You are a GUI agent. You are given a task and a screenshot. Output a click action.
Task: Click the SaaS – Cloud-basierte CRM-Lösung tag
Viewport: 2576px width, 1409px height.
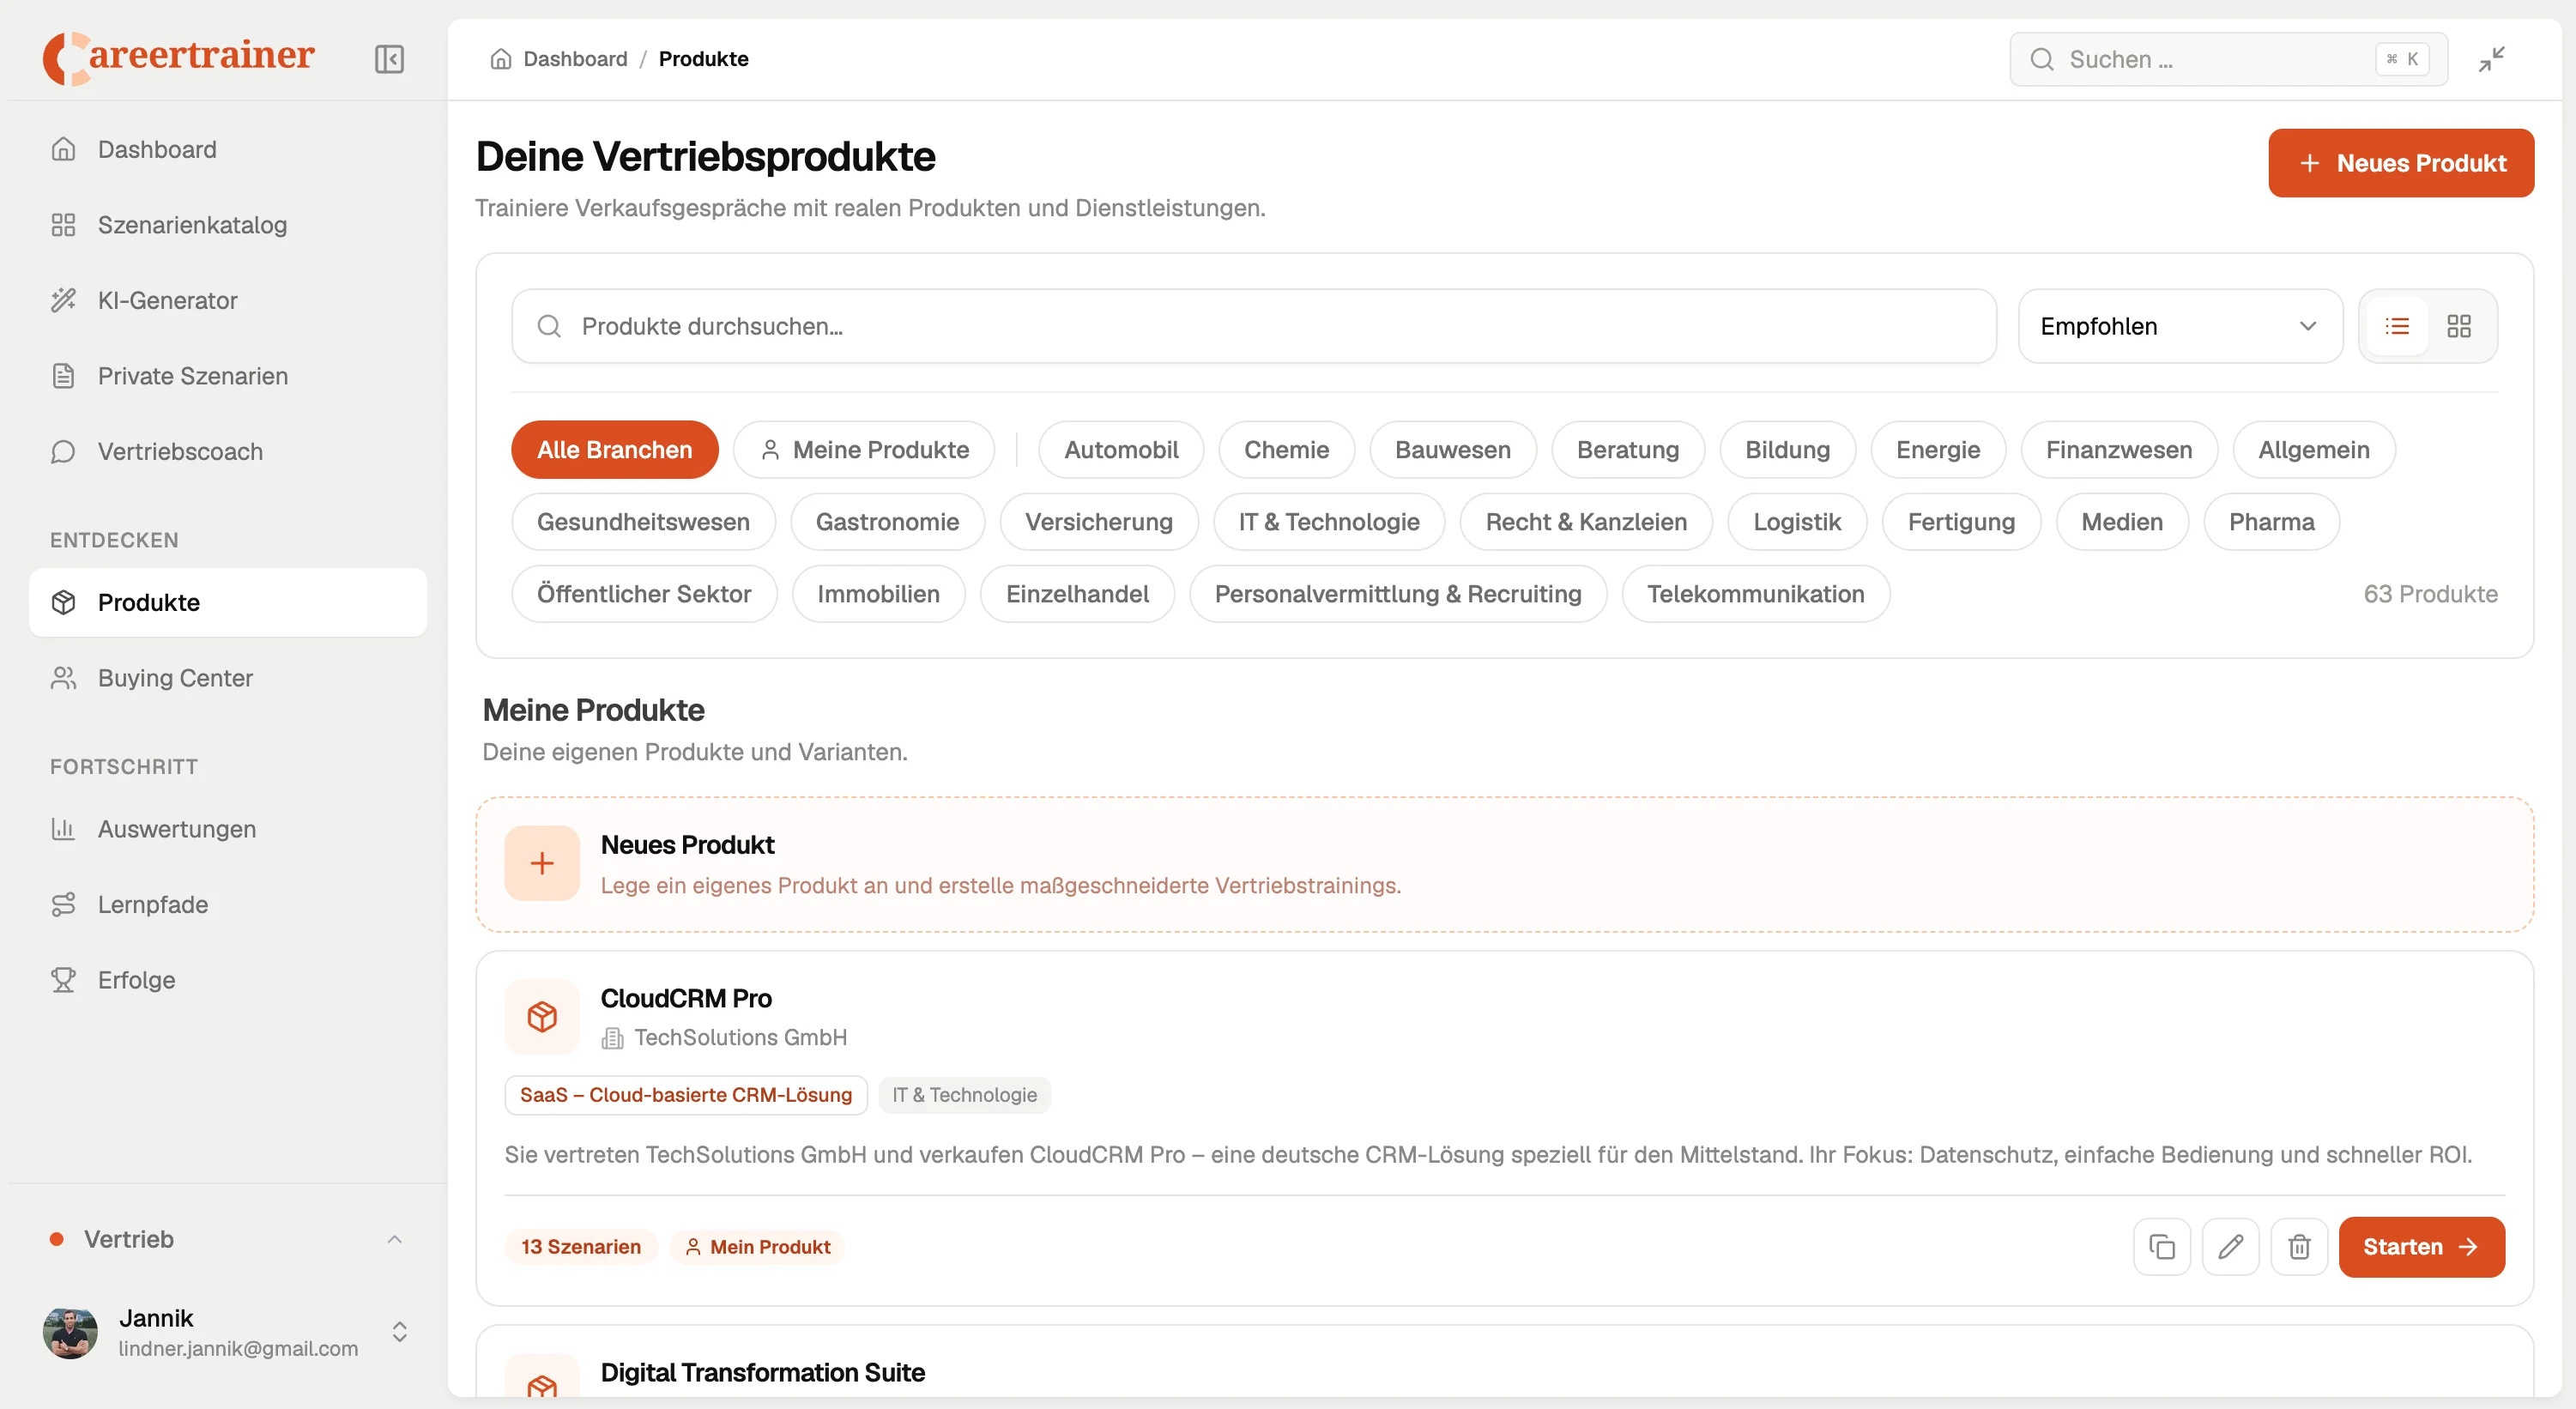pos(686,1095)
